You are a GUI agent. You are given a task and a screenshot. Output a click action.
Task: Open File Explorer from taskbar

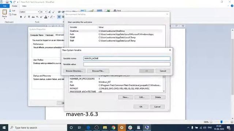click(x=105, y=128)
